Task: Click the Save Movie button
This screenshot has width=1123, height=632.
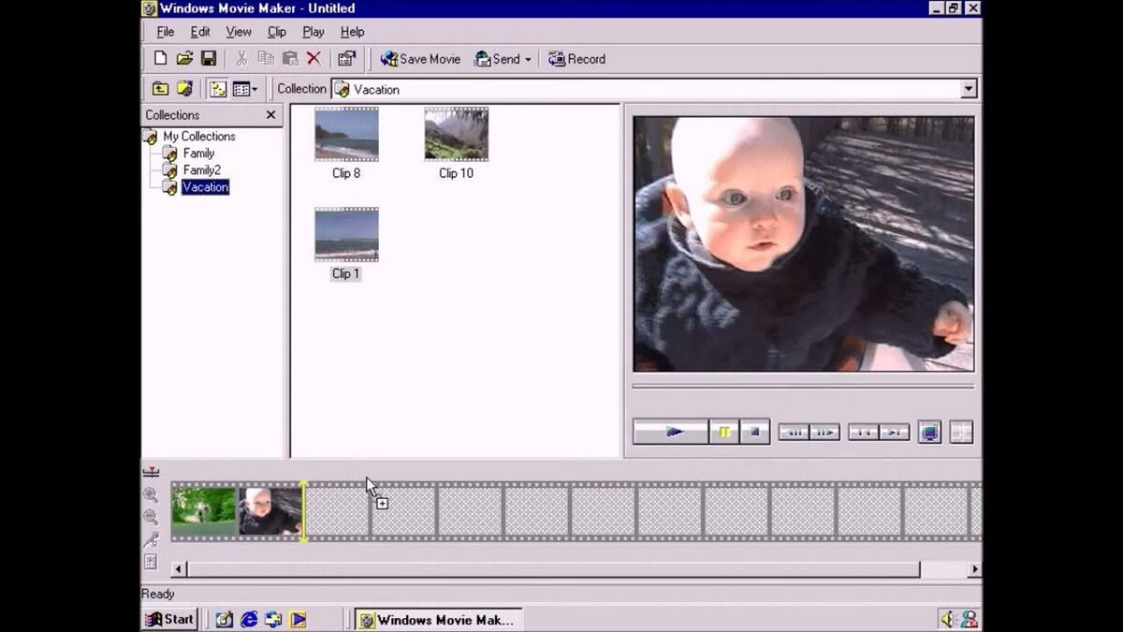Action: [420, 59]
